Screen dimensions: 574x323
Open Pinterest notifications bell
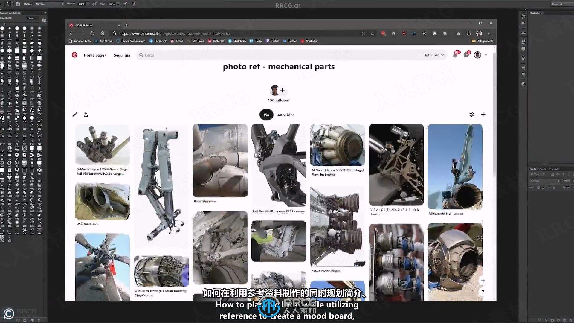pyautogui.click(x=455, y=55)
